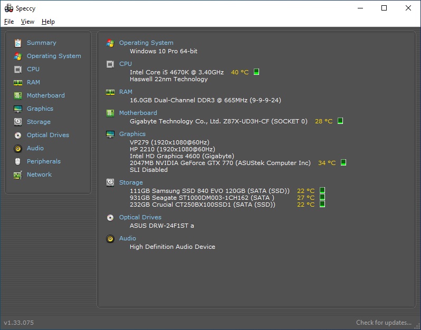421x330 pixels.
Task: Open the Help menu
Action: [48, 22]
